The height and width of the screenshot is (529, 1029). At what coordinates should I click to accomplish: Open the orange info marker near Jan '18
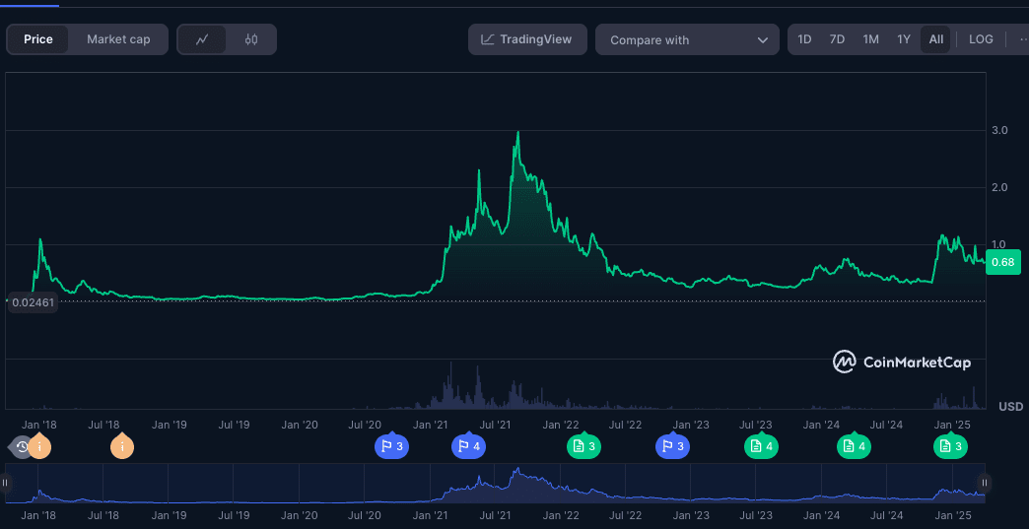(39, 446)
